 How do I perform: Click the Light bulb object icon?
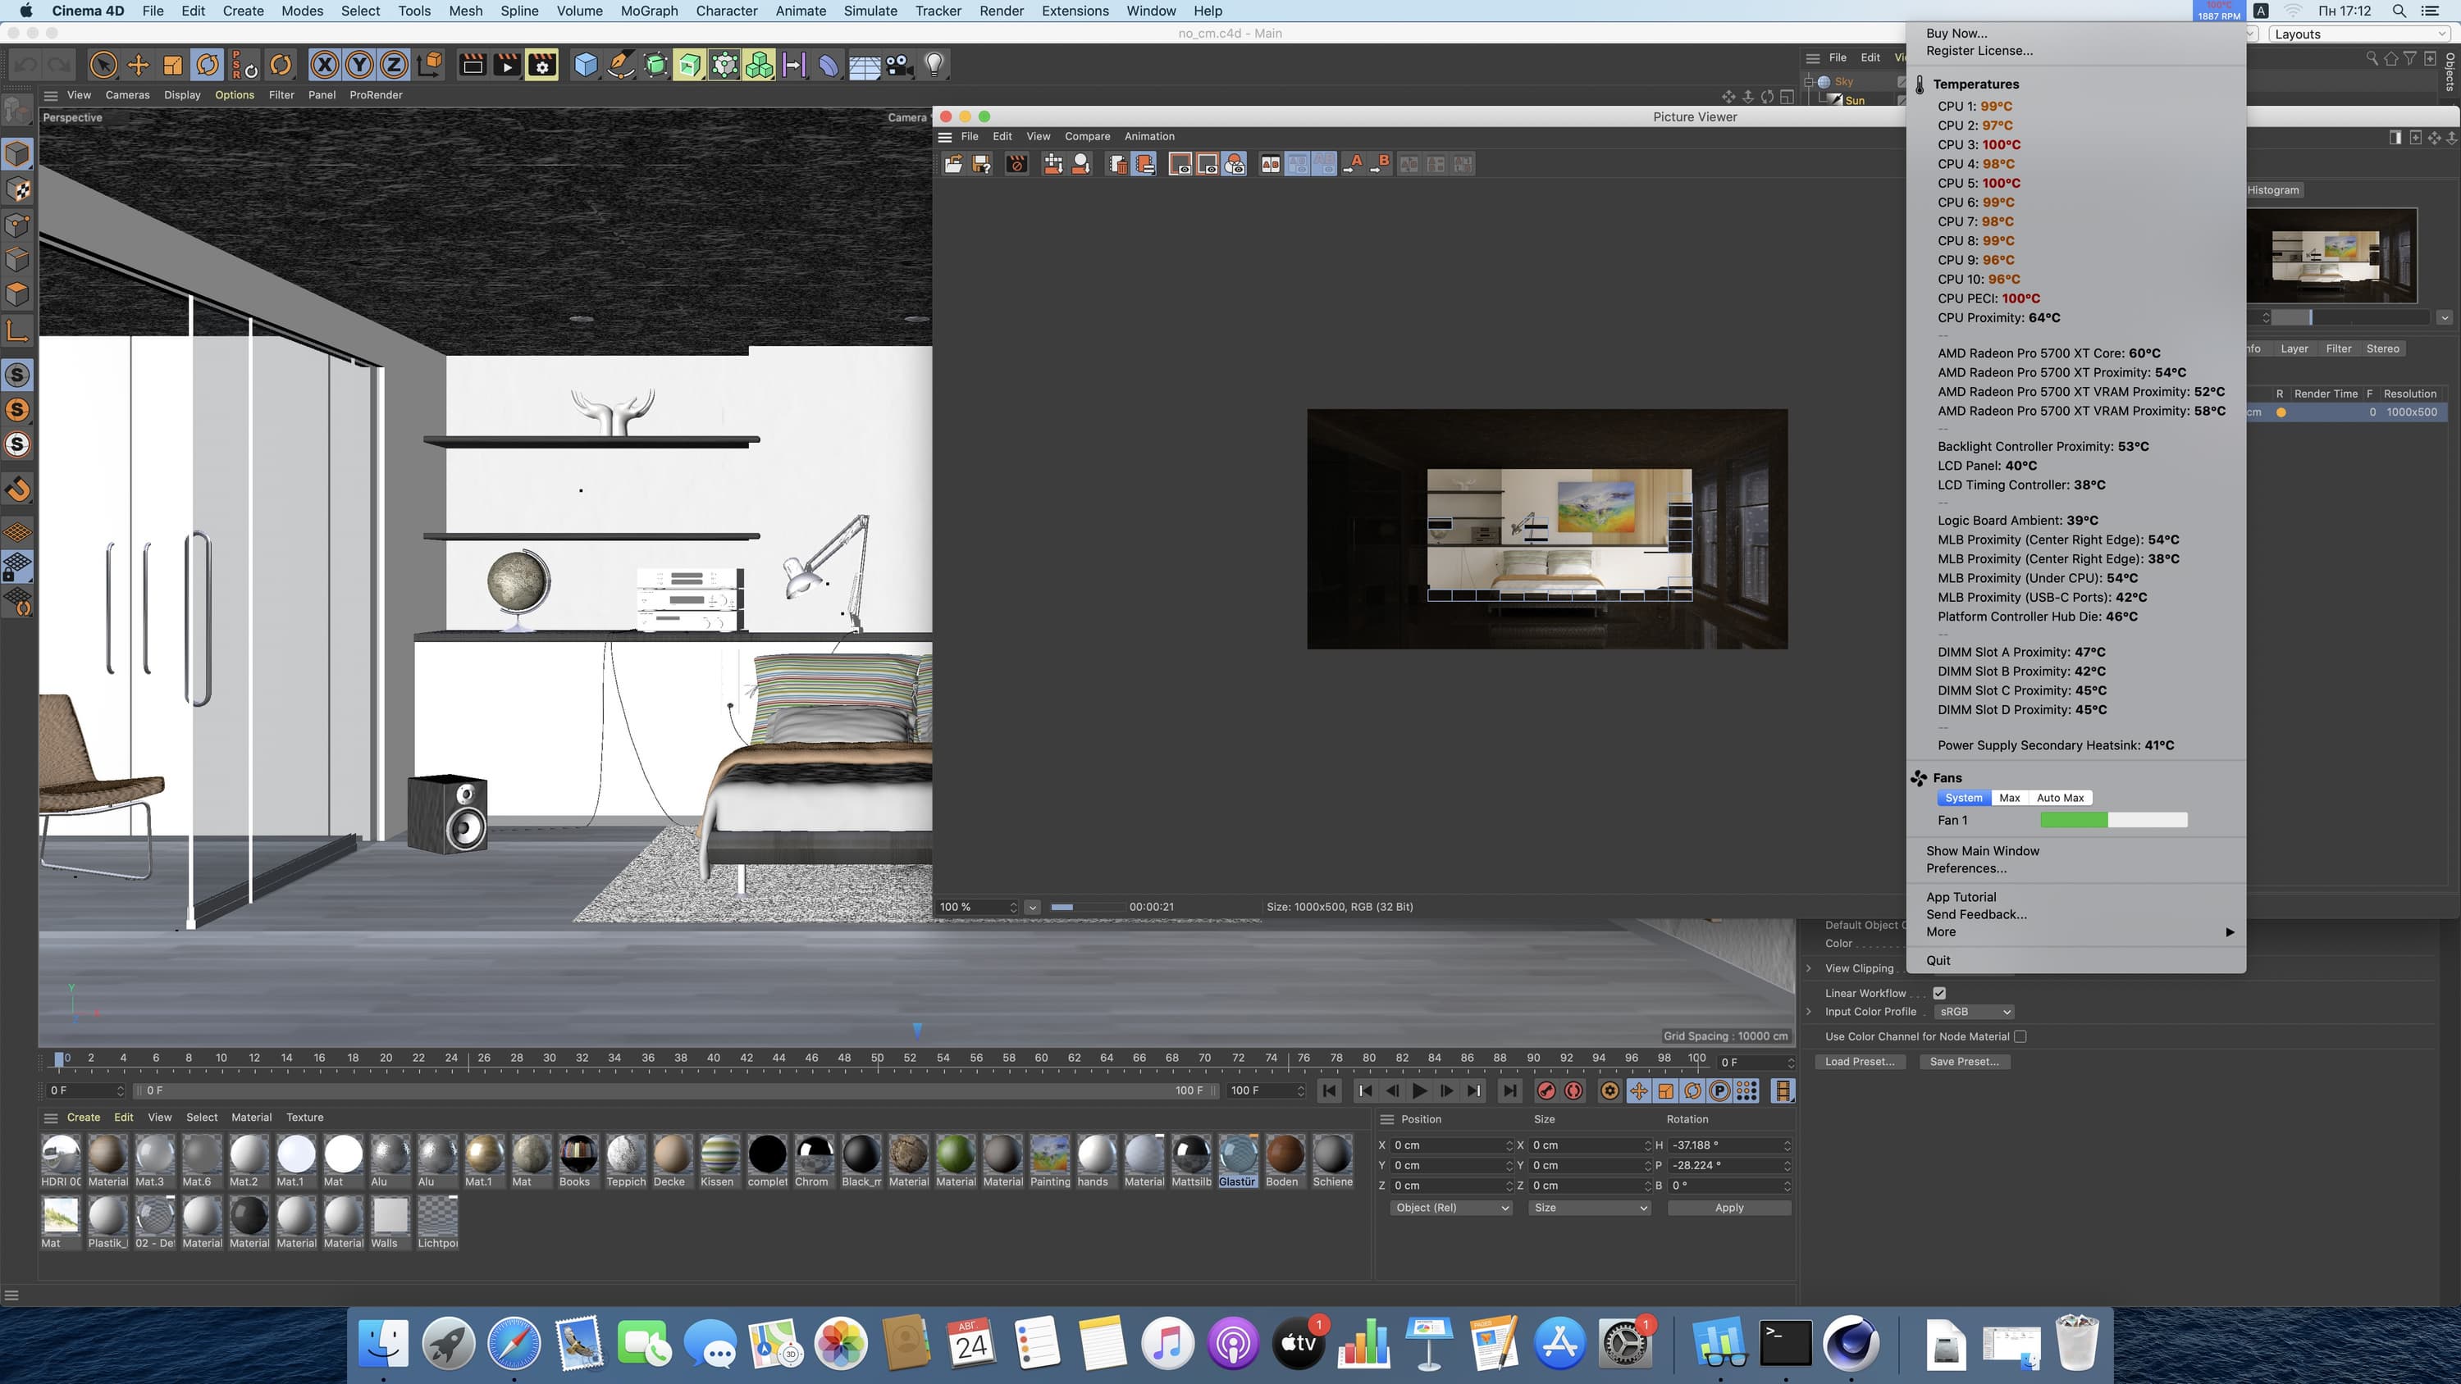tap(934, 65)
